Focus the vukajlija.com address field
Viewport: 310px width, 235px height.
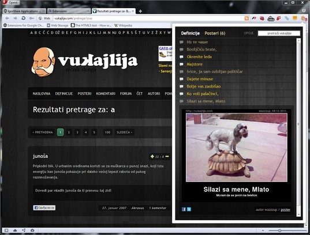pos(148,18)
